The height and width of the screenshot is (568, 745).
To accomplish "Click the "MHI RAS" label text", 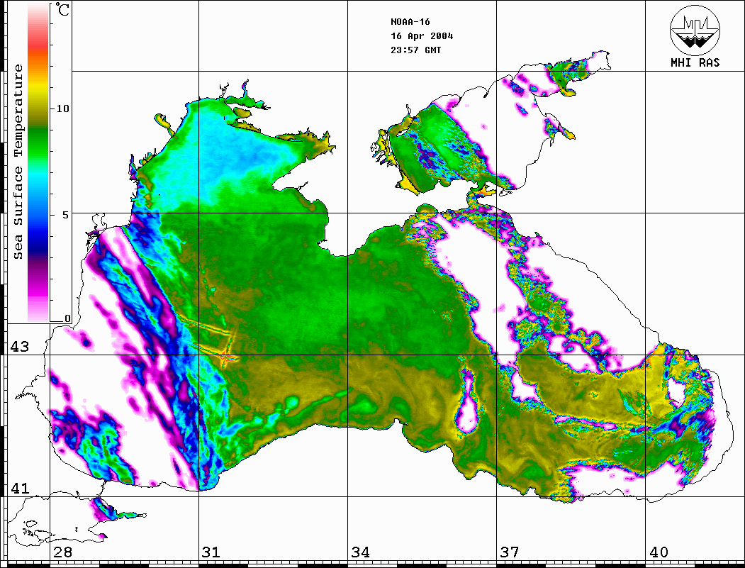I will 695,62.
